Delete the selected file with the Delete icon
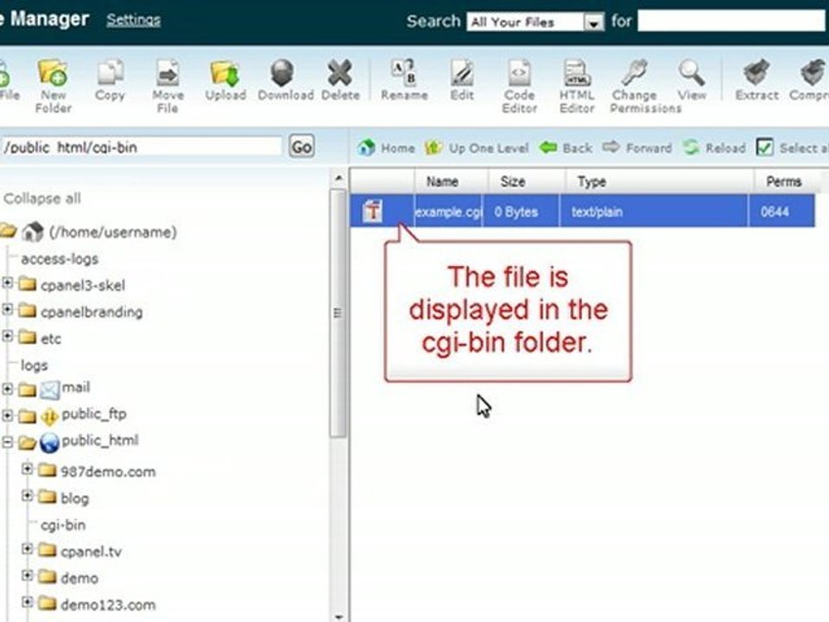This screenshot has height=622, width=829. point(340,80)
